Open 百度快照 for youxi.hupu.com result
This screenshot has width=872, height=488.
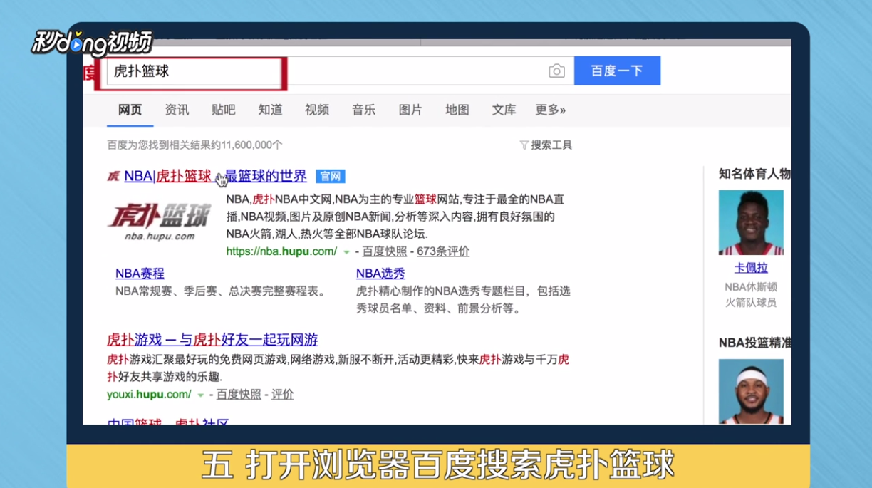point(239,394)
